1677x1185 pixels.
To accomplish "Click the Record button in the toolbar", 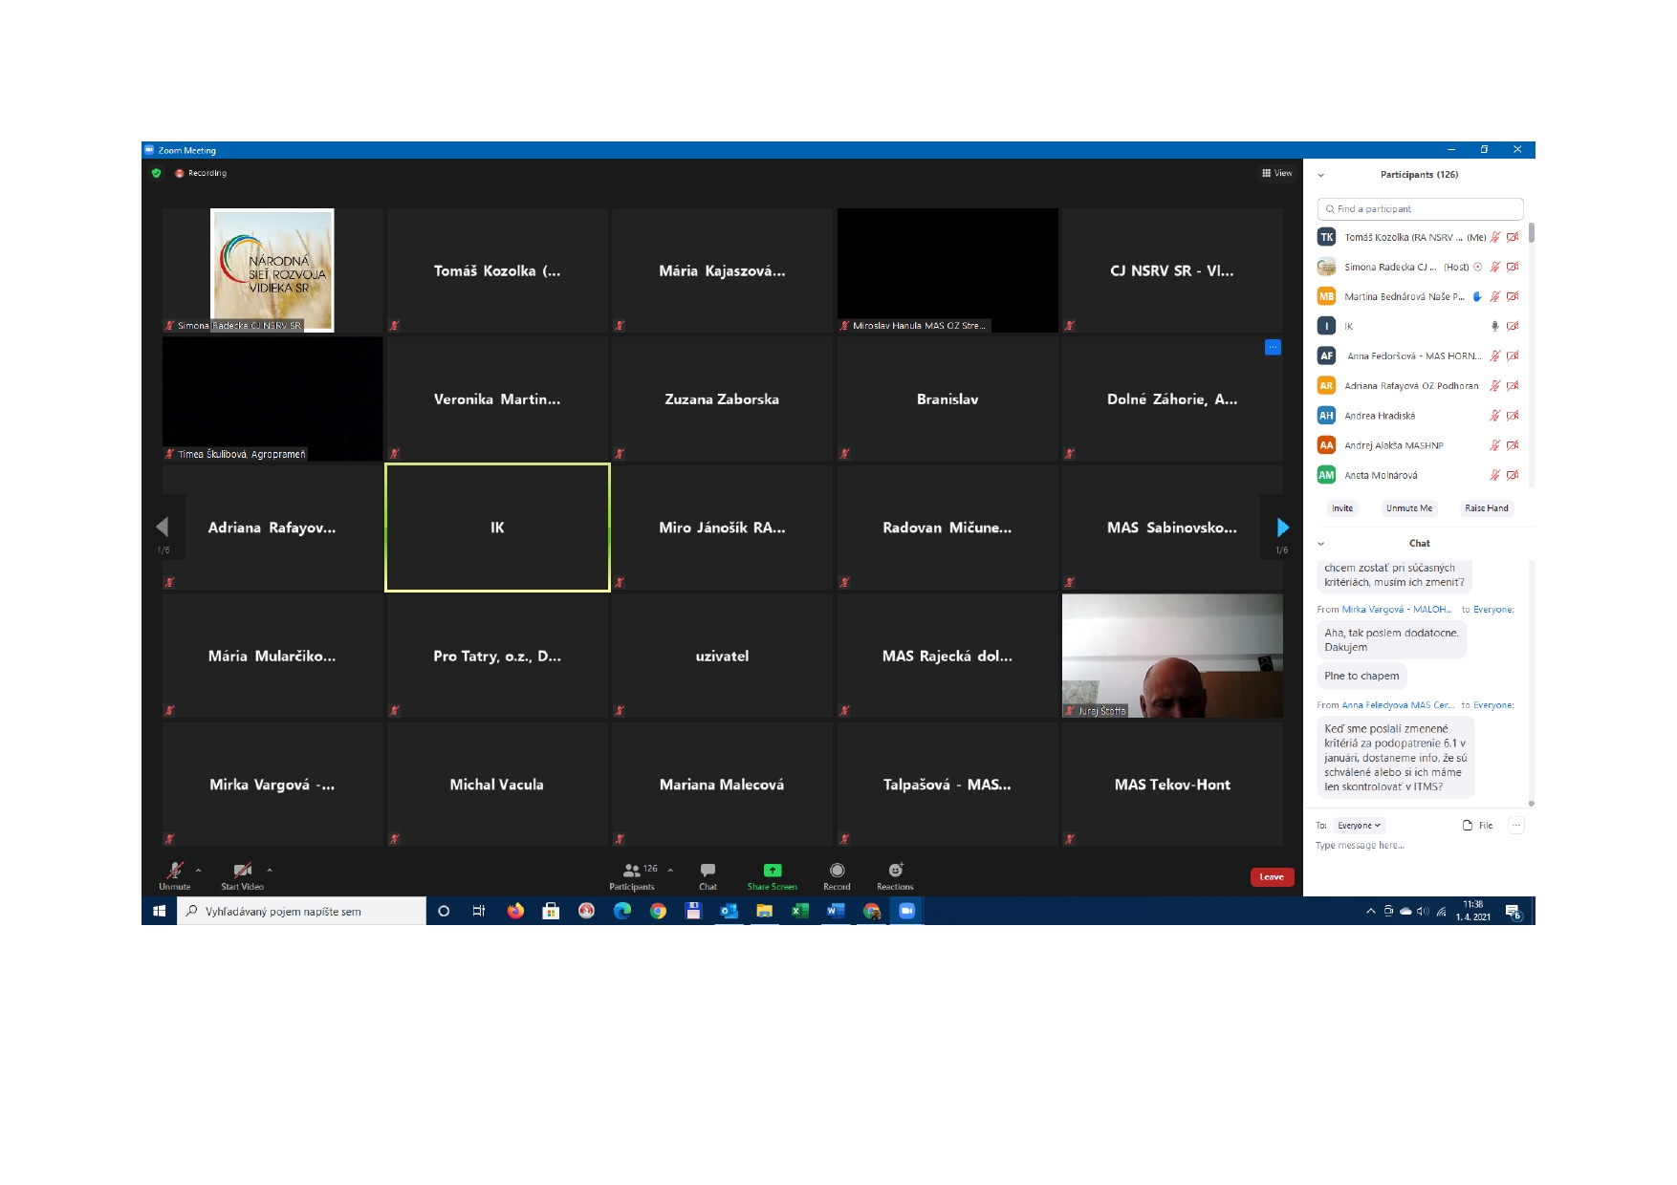I will (837, 874).
